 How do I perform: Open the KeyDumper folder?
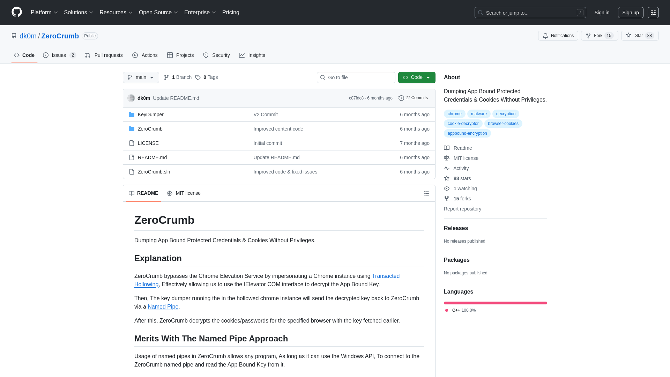click(150, 114)
